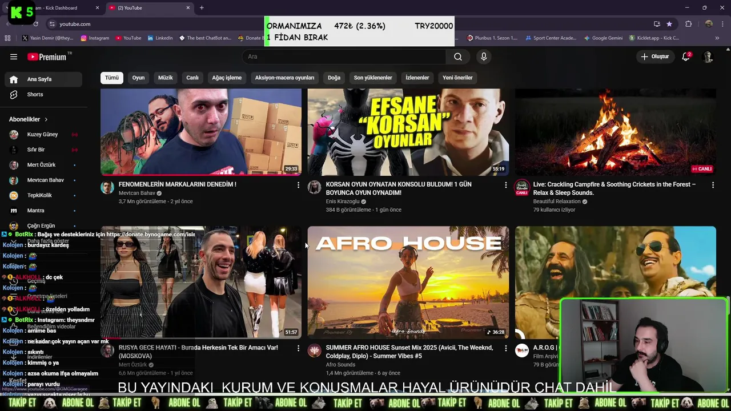The image size is (731, 411).
Task: Play the EFSANE KORSAN OYUNLAR thumbnail
Action: pyautogui.click(x=408, y=132)
